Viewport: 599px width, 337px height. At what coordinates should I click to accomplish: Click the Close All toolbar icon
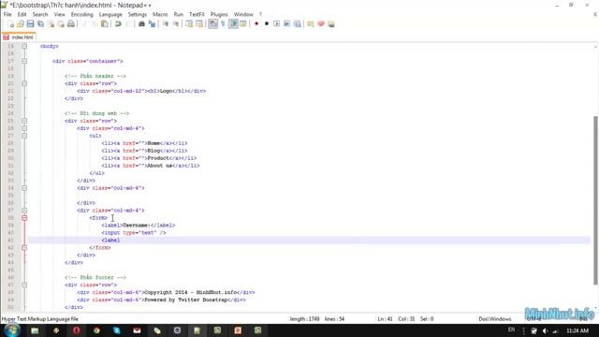(x=61, y=24)
